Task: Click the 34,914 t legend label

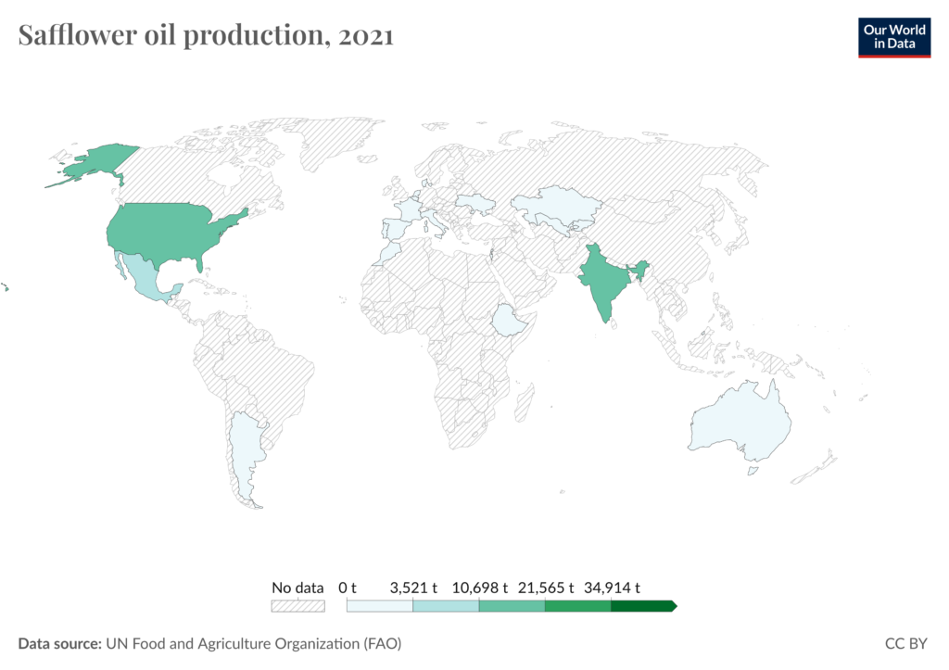Action: [612, 588]
